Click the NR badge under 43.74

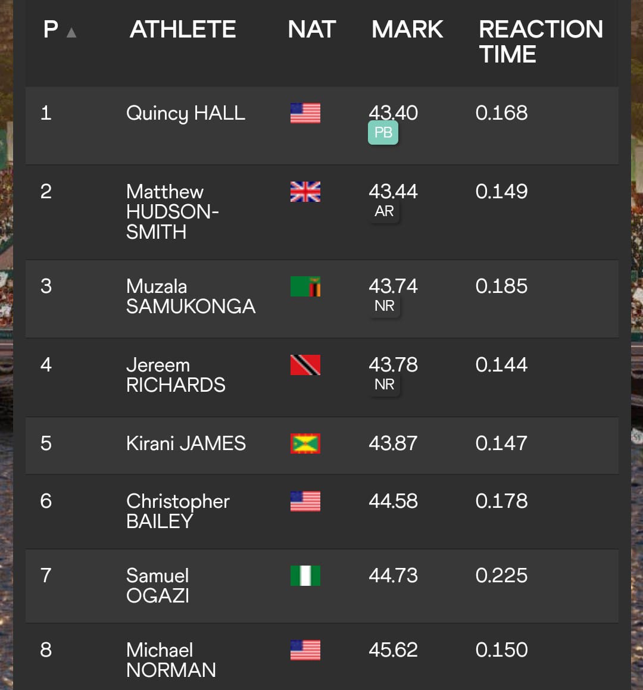[x=385, y=306]
